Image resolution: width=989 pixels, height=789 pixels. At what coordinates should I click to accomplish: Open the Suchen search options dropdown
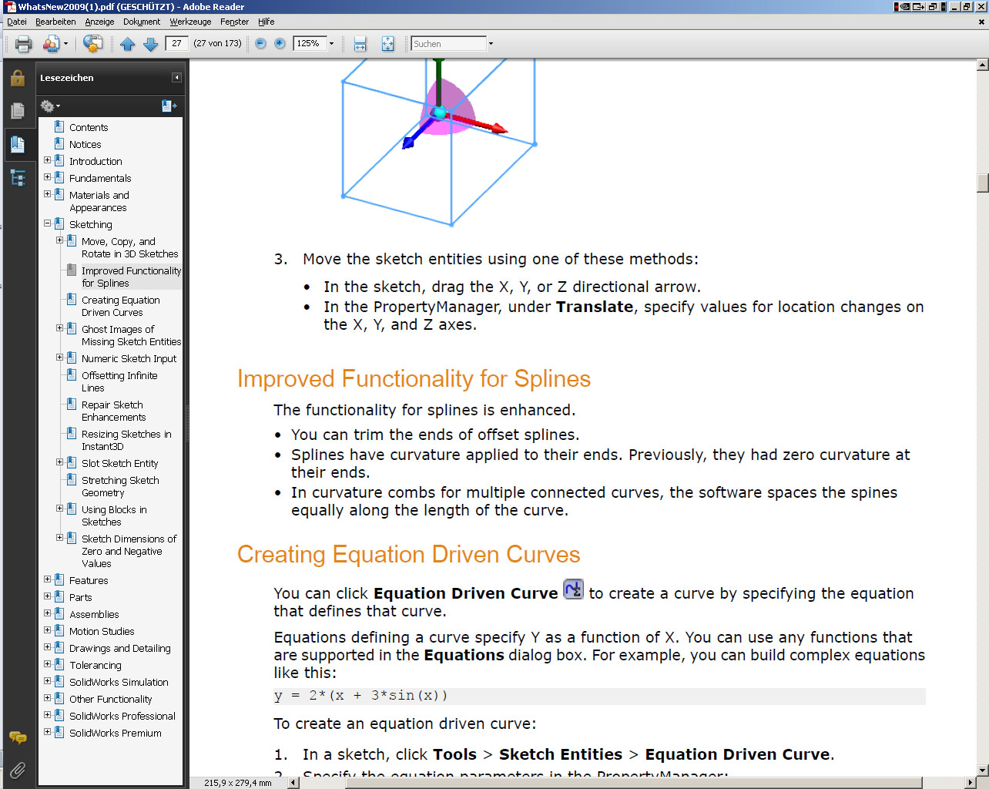tap(491, 44)
